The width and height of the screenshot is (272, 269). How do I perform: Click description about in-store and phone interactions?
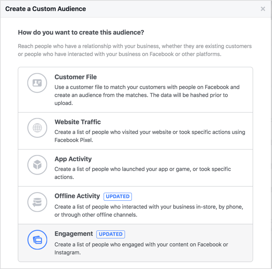tap(149, 211)
